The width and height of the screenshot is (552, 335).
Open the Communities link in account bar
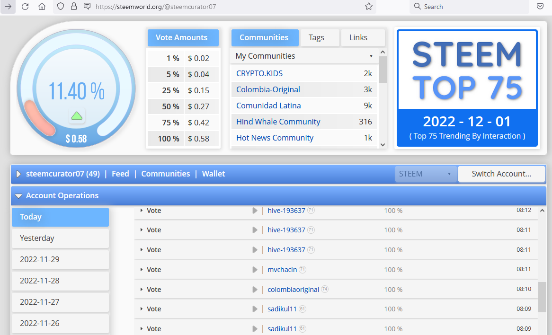click(166, 174)
